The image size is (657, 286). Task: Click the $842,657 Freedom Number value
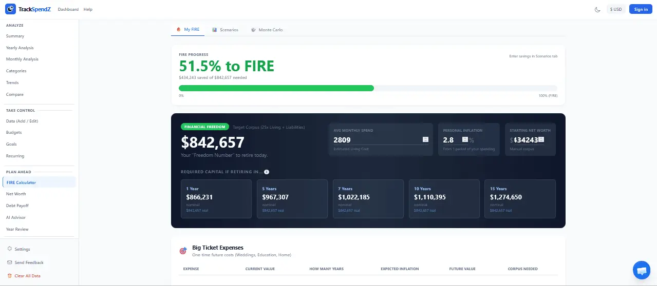point(213,142)
